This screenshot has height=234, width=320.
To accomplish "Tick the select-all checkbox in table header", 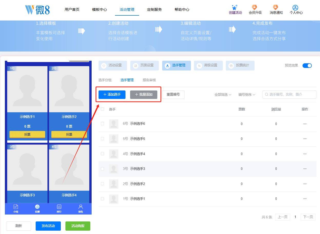I will (102, 109).
